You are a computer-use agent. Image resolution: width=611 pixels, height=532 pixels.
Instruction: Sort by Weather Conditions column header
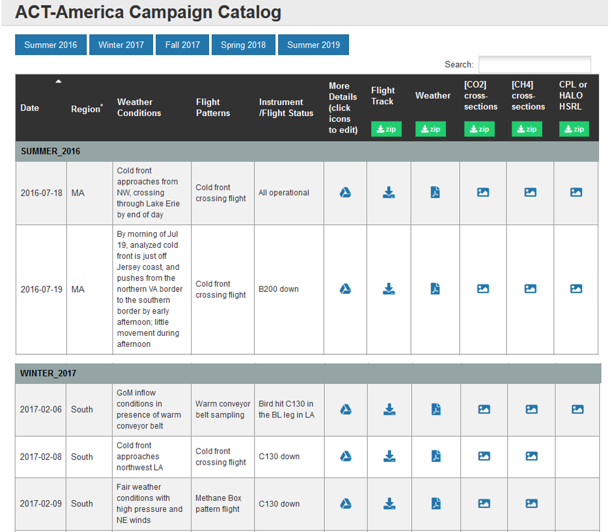coord(139,108)
